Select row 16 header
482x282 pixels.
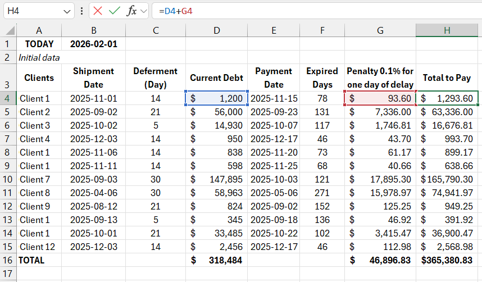[8, 260]
